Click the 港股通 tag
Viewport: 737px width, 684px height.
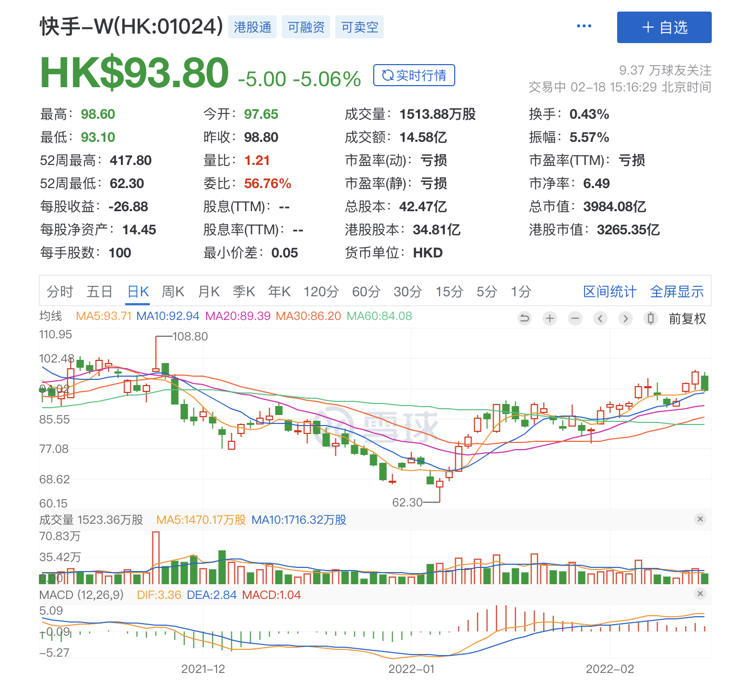click(x=253, y=27)
